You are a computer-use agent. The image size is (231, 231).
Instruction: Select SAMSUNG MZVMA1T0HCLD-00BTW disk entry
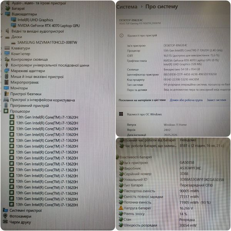(x=47, y=43)
